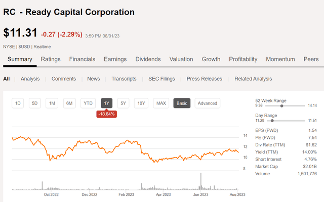Select the 1M time range
This screenshot has height=202, width=324.
52,104
